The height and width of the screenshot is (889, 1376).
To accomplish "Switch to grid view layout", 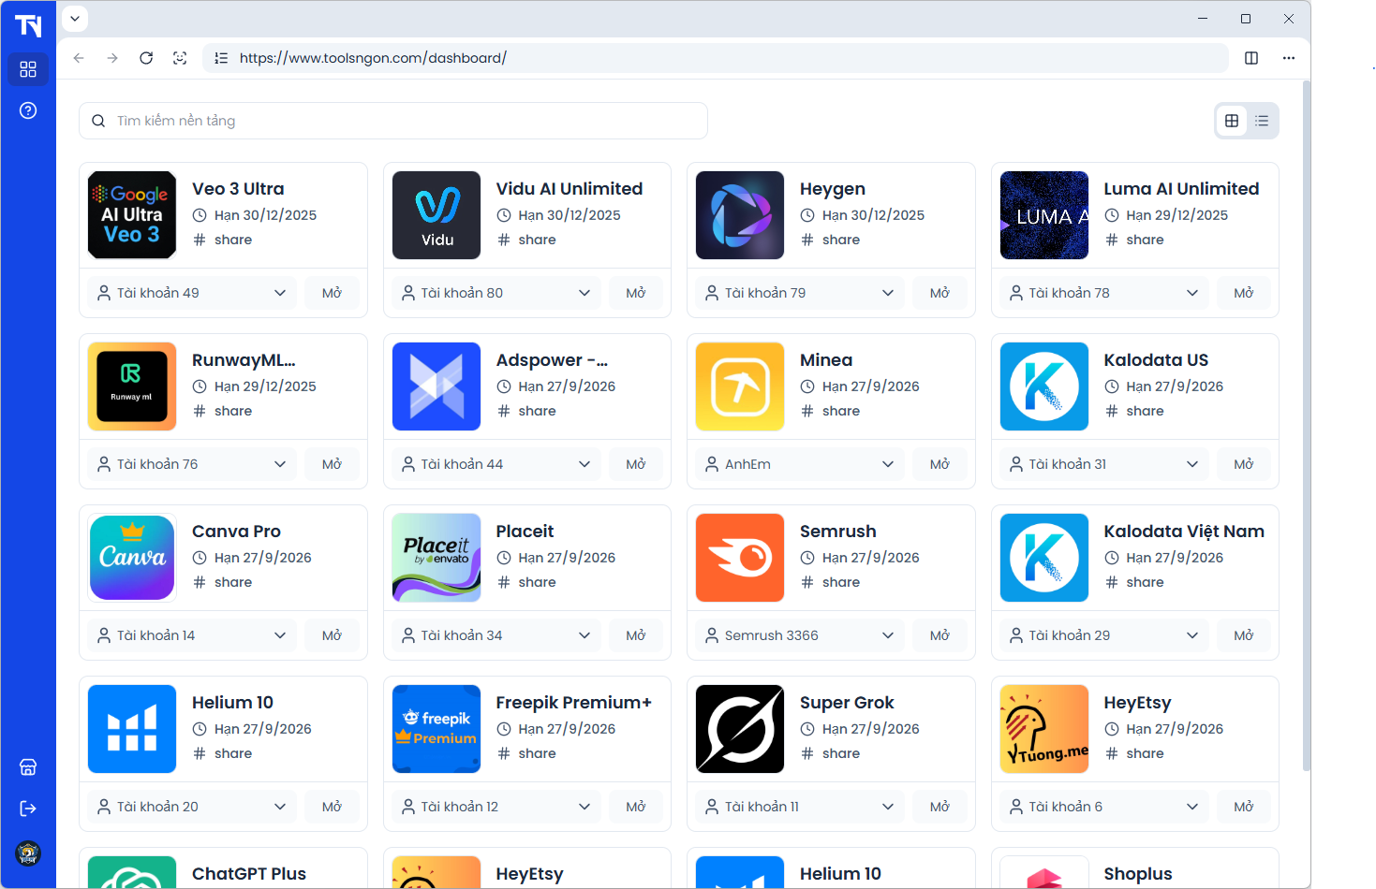I will tap(1232, 121).
